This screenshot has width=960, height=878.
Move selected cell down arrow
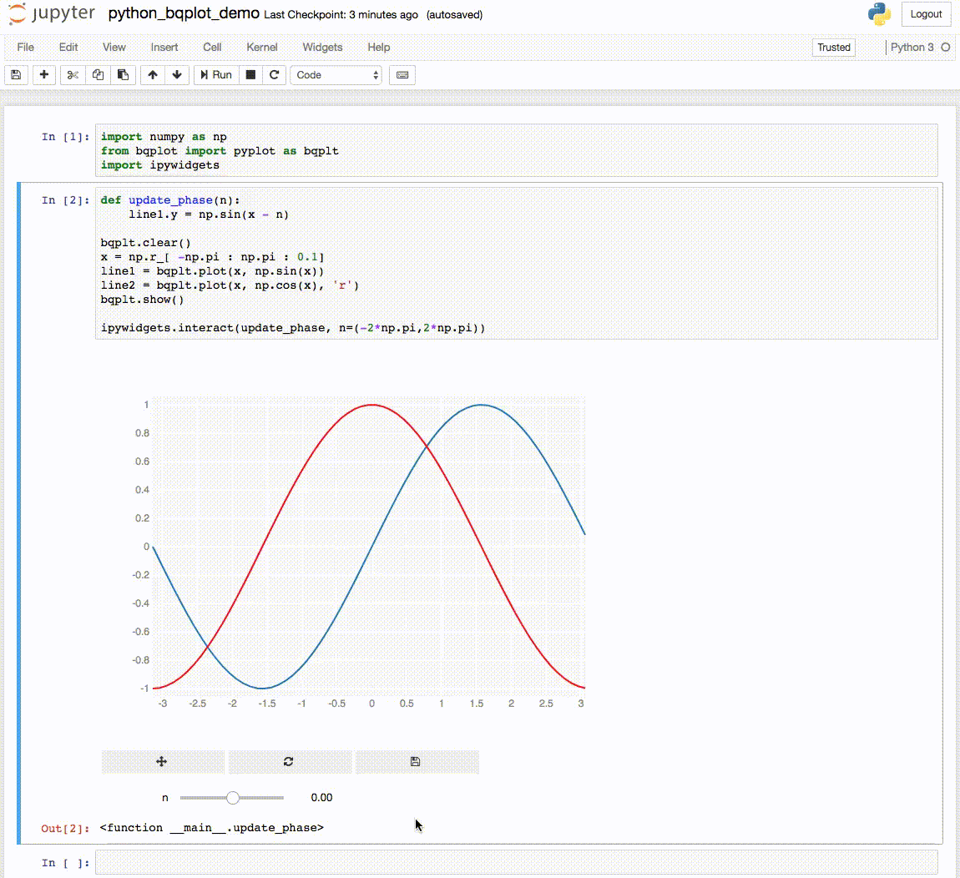click(x=177, y=75)
